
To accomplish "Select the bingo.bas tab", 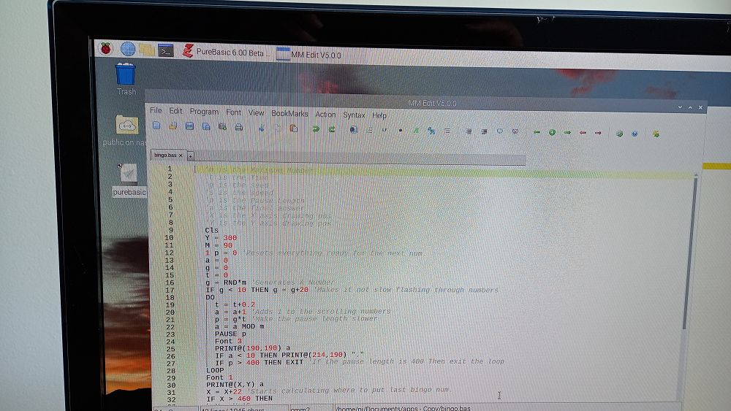I will [x=165, y=155].
